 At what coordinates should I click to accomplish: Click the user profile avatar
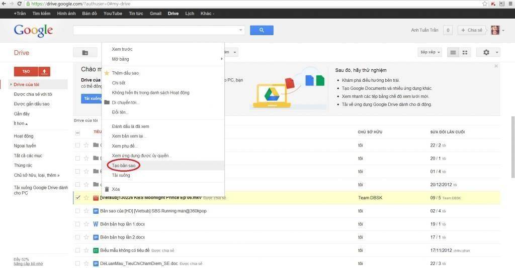click(x=495, y=30)
